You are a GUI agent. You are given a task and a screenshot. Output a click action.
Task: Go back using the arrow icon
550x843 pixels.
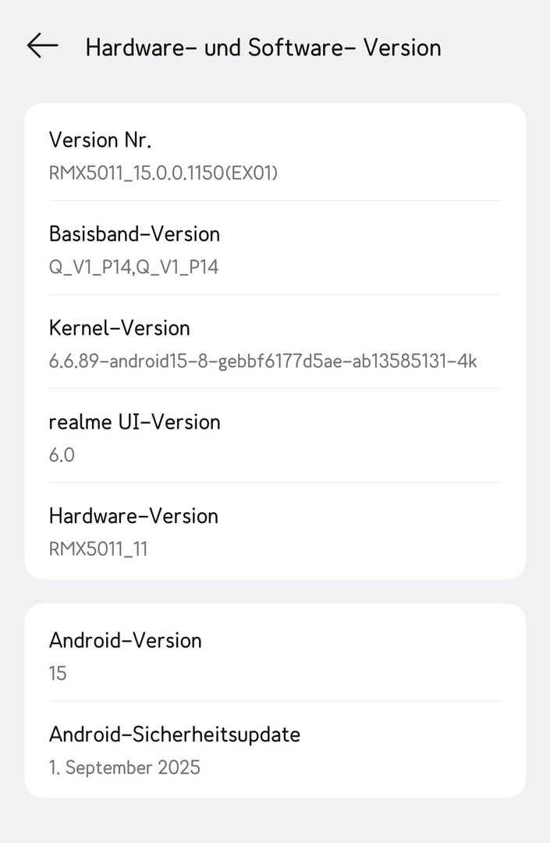(43, 46)
